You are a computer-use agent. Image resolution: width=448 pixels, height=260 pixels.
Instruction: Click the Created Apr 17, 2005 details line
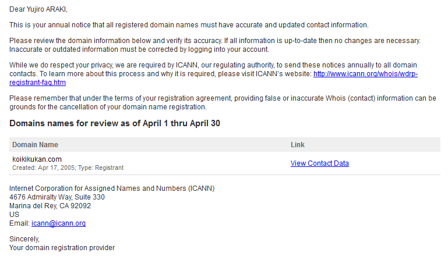[68, 168]
